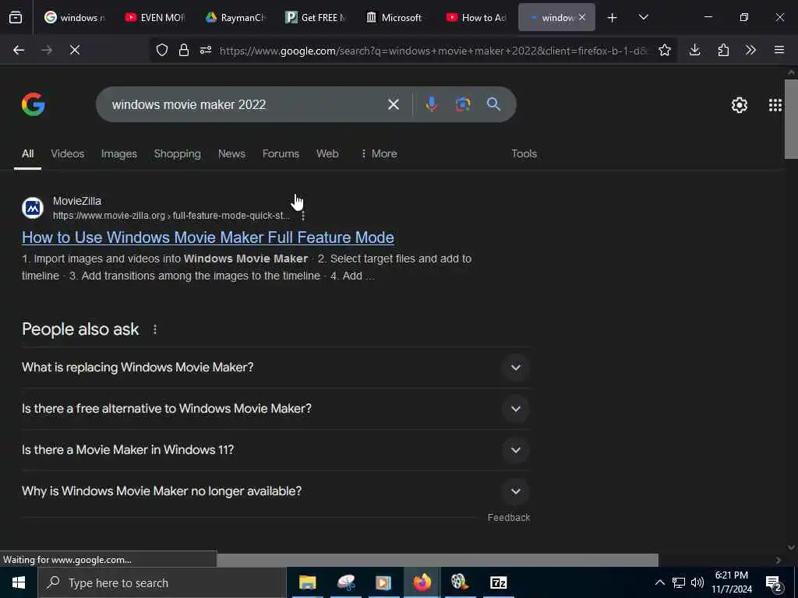
Task: Open Google quick settings gear
Action: tap(739, 105)
